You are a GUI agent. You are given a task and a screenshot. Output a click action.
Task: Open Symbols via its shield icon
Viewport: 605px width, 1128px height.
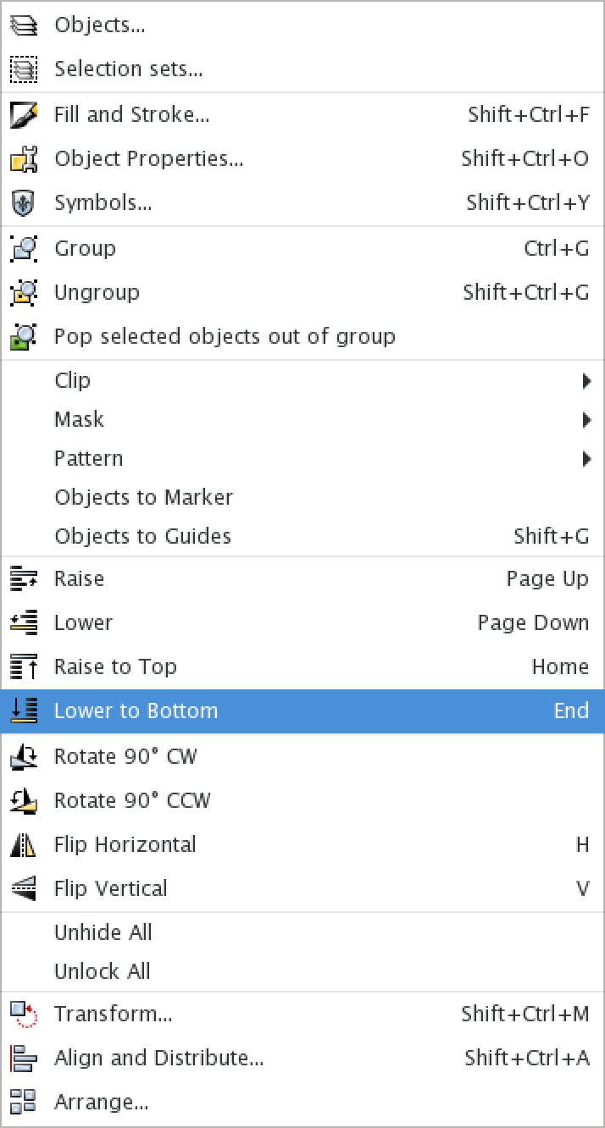tap(23, 202)
